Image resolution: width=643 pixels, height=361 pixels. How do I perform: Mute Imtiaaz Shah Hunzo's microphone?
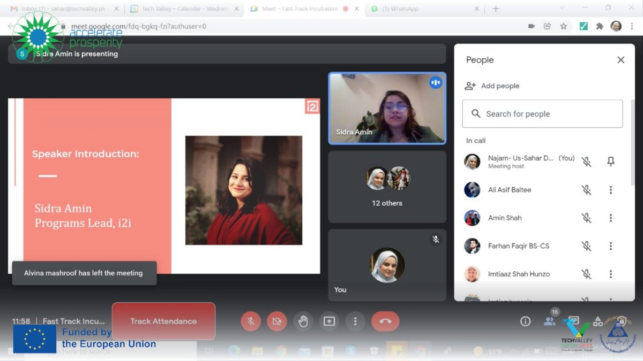point(587,274)
